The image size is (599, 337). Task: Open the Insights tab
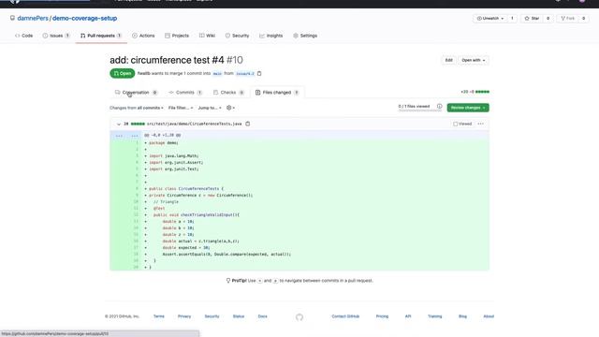[x=270, y=36]
